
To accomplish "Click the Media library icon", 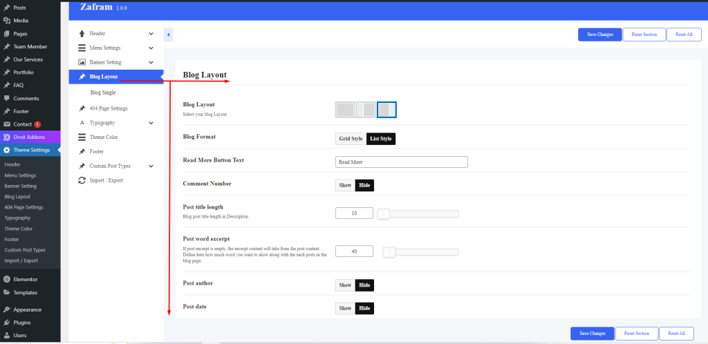I will point(7,20).
